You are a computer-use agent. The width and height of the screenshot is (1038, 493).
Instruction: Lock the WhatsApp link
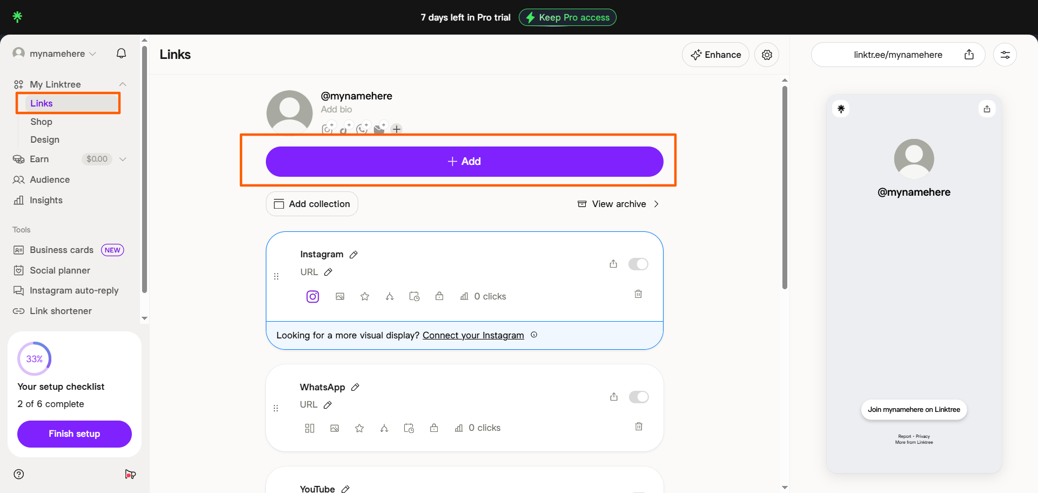[x=434, y=428]
